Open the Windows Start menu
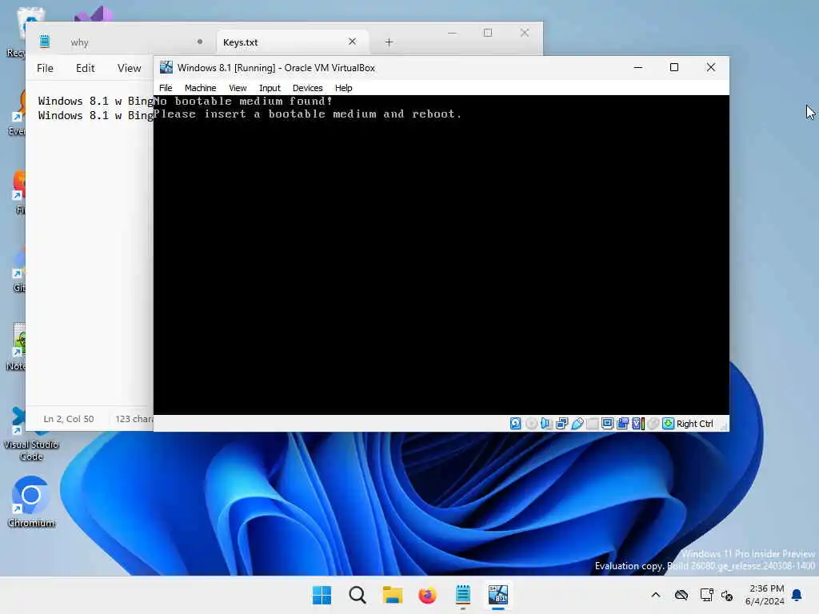Image resolution: width=819 pixels, height=614 pixels. coord(322,595)
